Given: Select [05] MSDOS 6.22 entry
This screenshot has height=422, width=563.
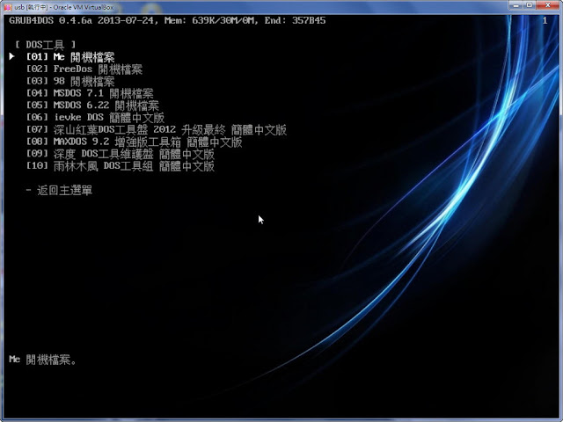Looking at the screenshot, I should [x=92, y=105].
